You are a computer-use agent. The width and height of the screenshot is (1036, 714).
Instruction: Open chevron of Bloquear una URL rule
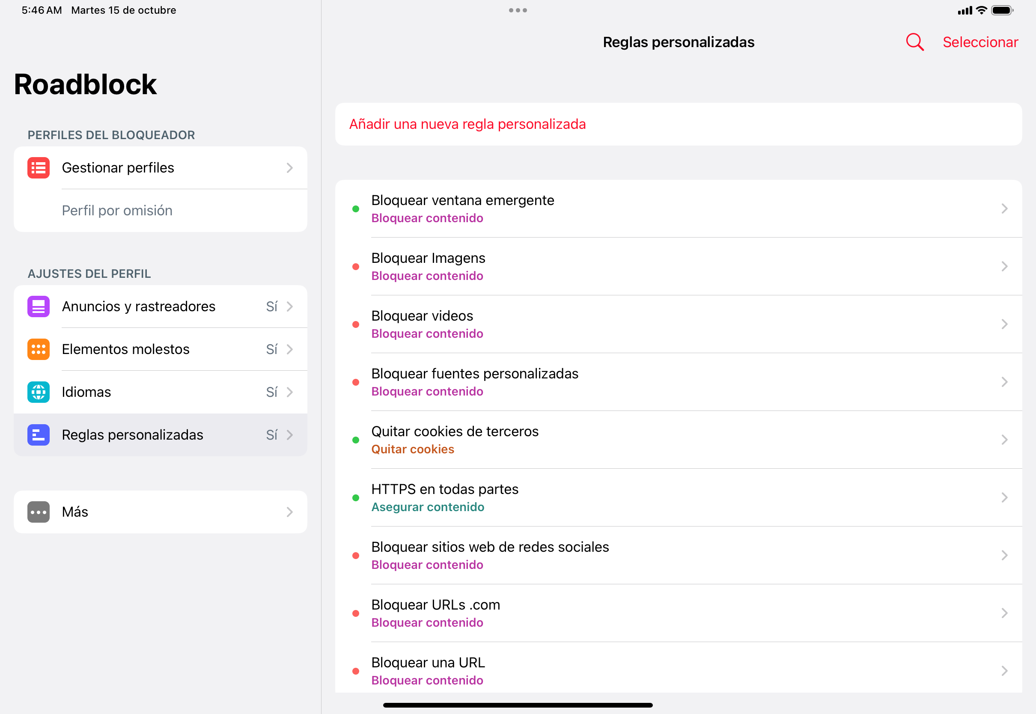coord(1004,671)
